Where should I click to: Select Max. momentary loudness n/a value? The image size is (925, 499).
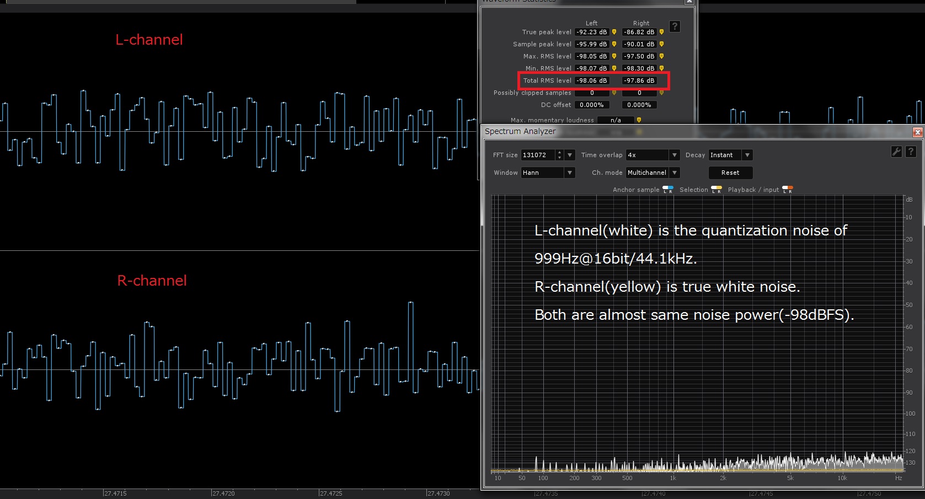(x=616, y=120)
